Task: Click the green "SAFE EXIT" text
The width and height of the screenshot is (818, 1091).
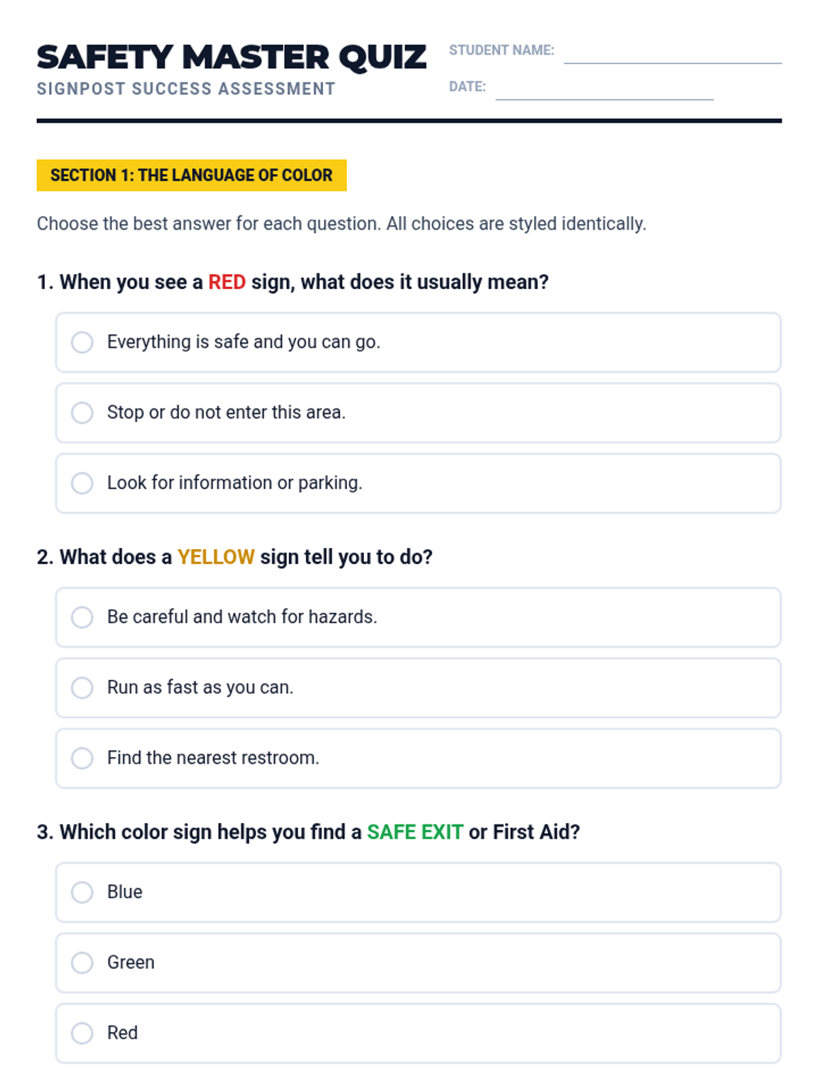Action: [414, 832]
